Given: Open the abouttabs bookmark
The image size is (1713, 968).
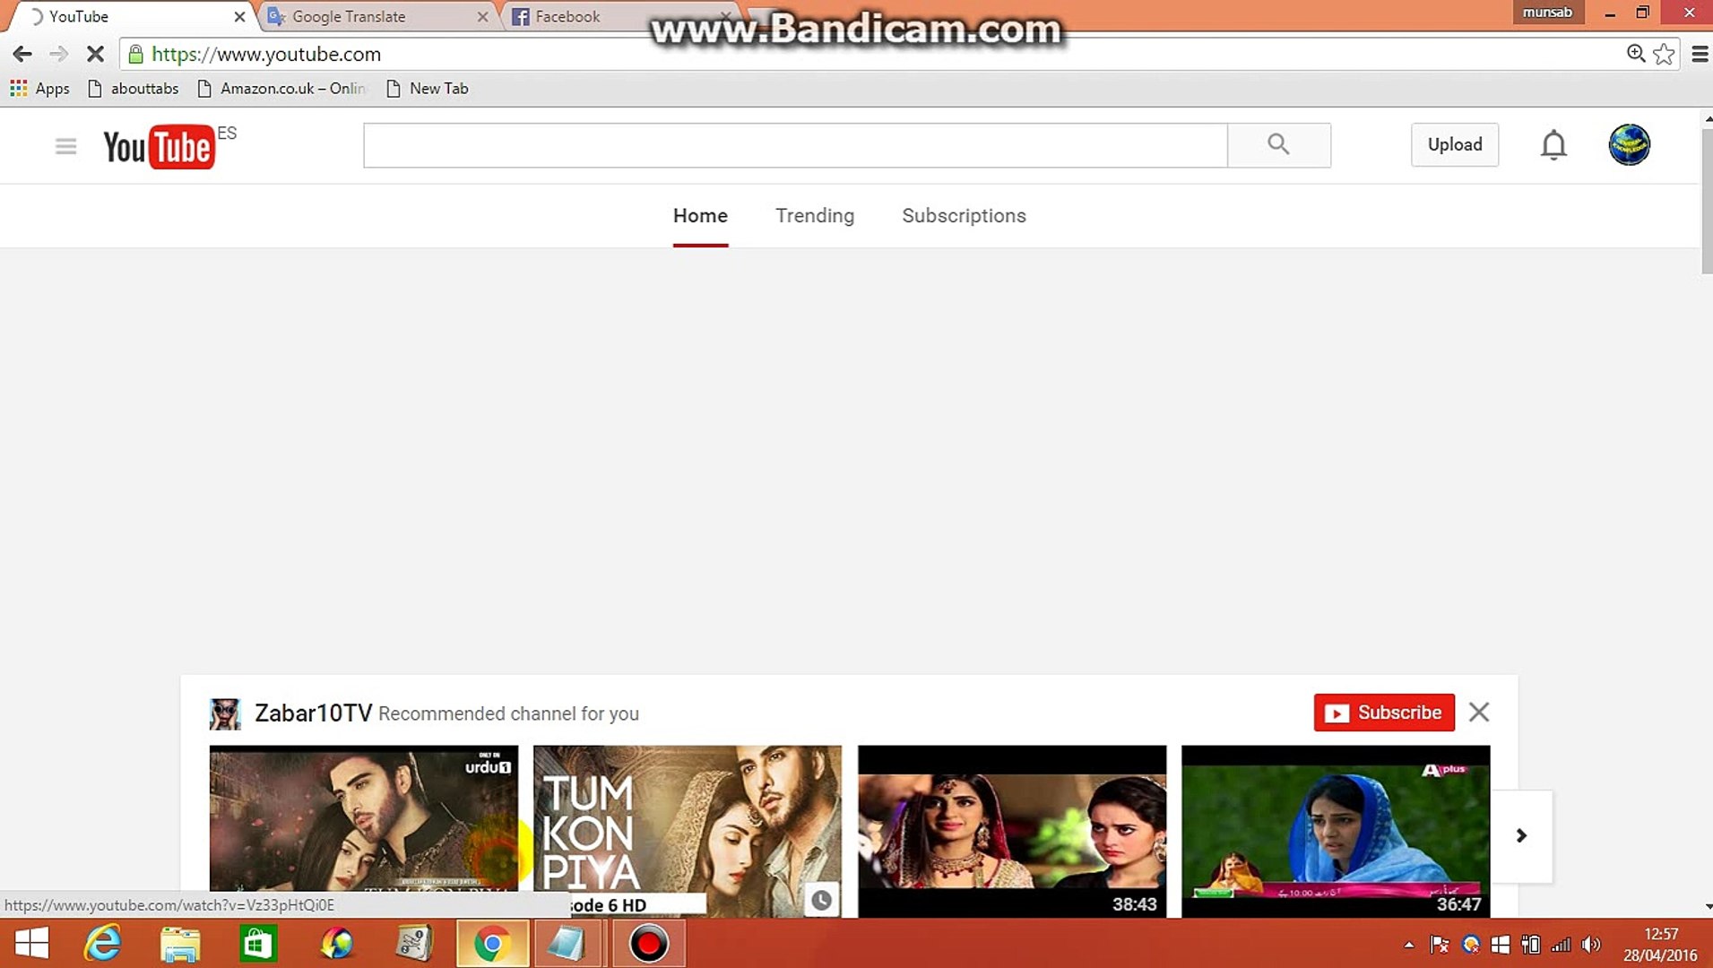Looking at the screenshot, I should [134, 89].
